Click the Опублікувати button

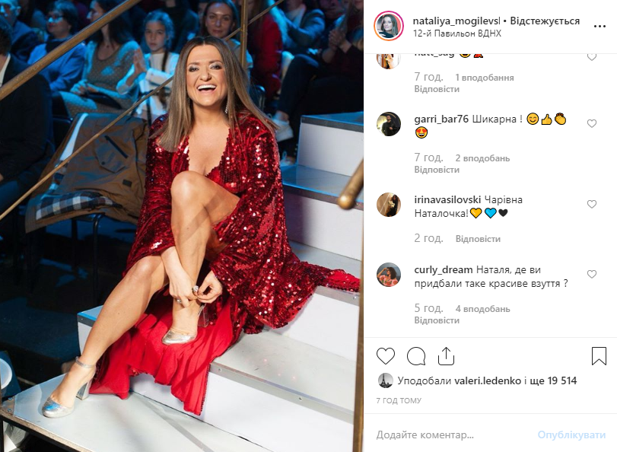pyautogui.click(x=571, y=435)
